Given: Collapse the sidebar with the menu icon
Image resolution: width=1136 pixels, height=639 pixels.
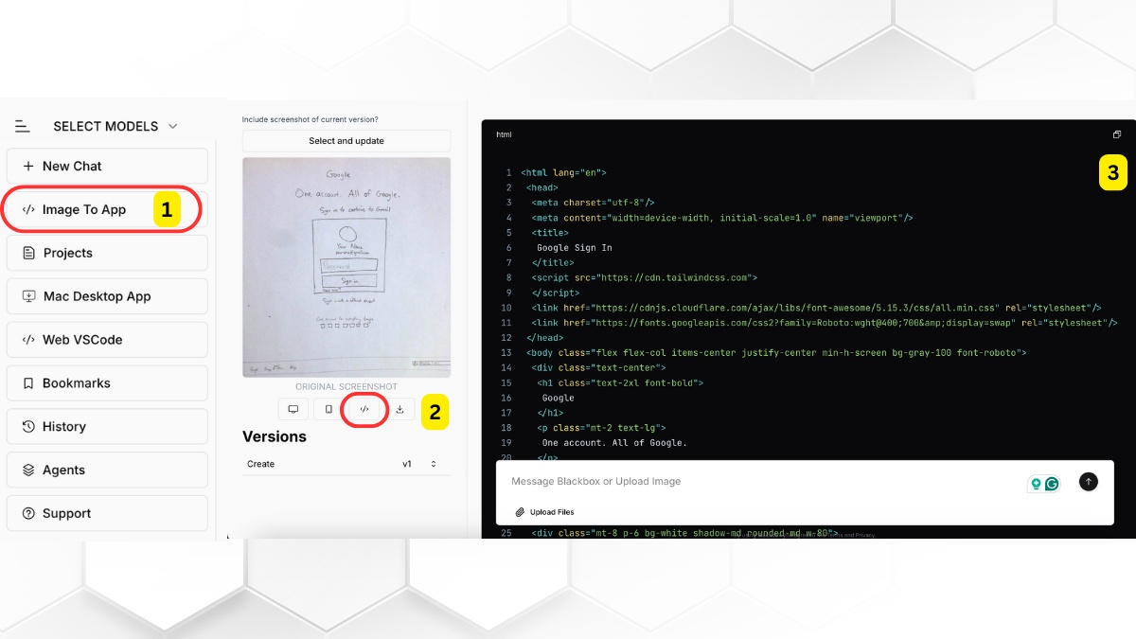Looking at the screenshot, I should [23, 126].
